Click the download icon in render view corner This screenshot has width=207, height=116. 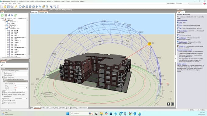(x=168, y=104)
